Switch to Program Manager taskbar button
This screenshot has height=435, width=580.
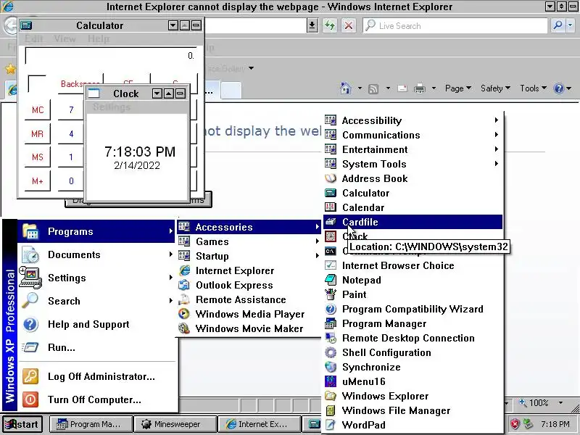coord(90,424)
